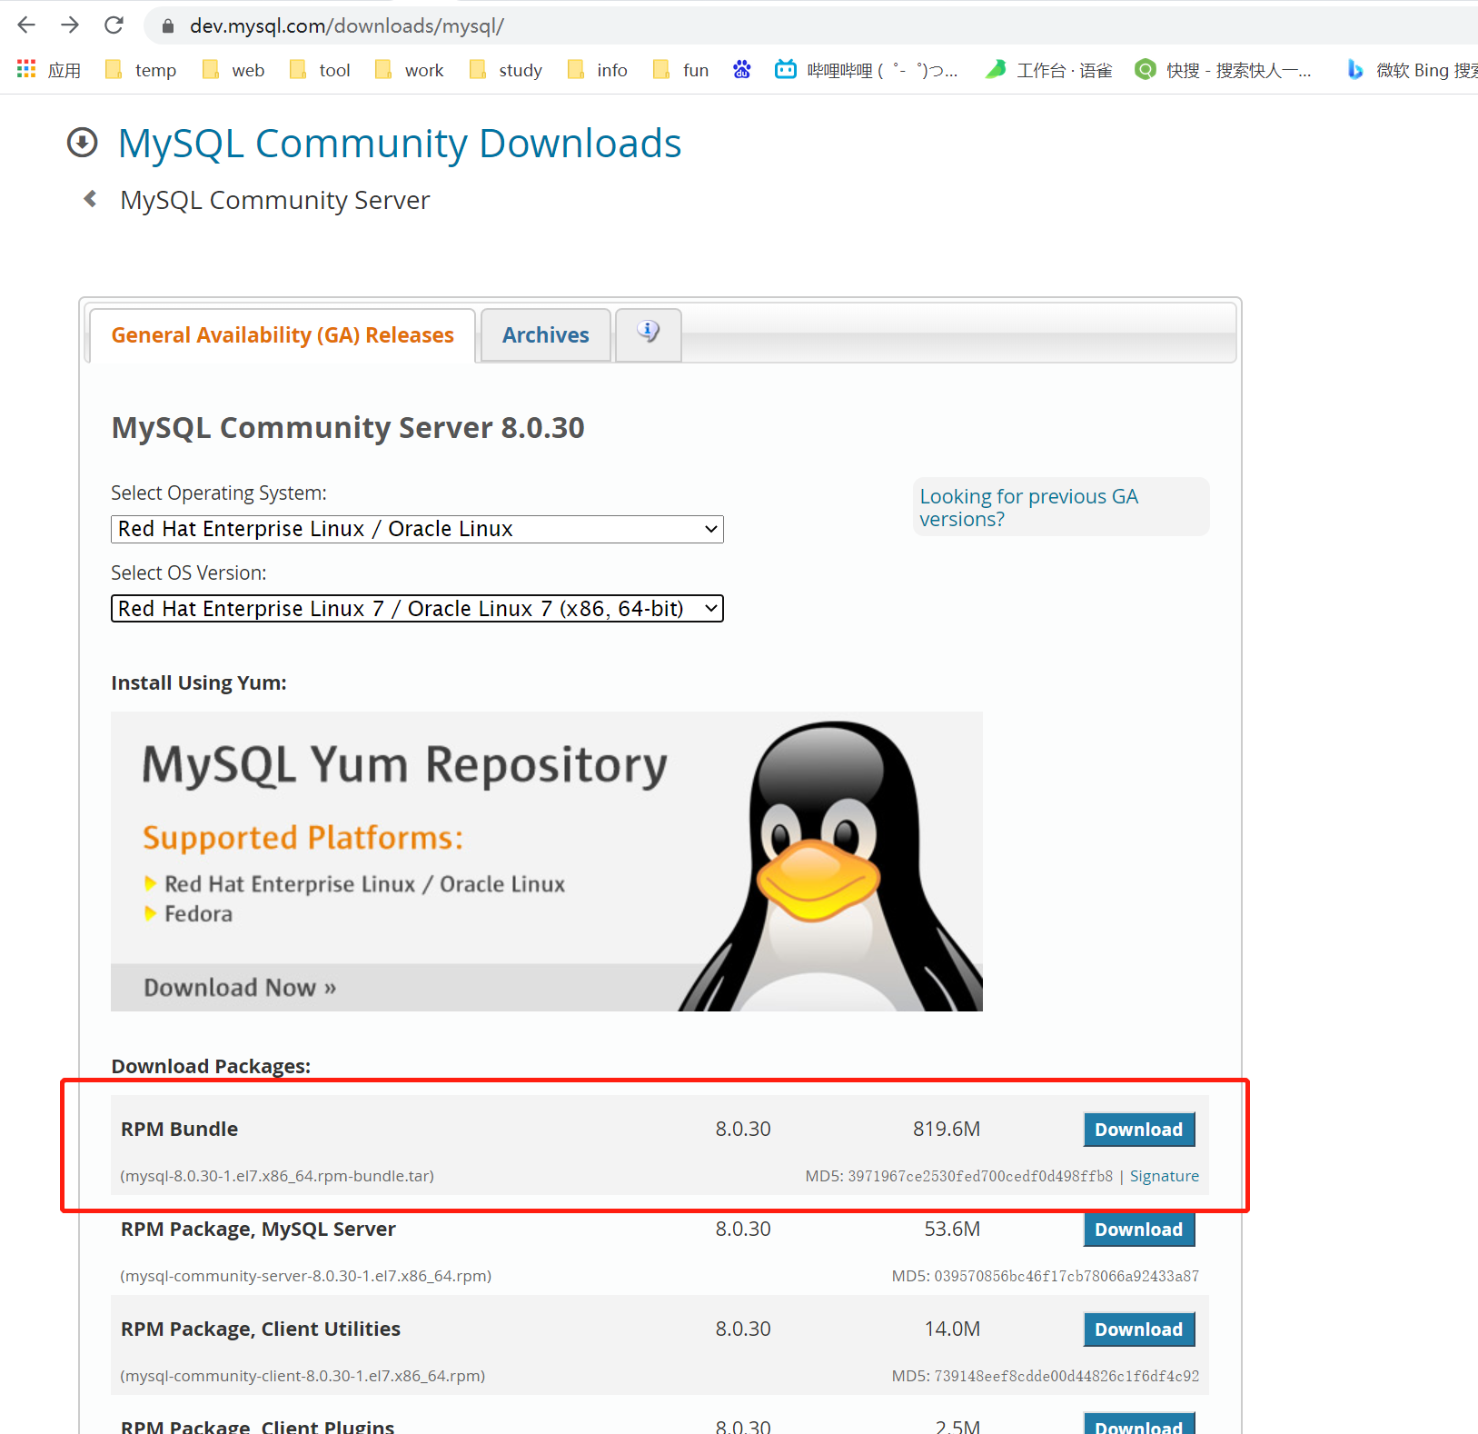
Task: Open the temp bookmark folder
Action: pyautogui.click(x=141, y=70)
